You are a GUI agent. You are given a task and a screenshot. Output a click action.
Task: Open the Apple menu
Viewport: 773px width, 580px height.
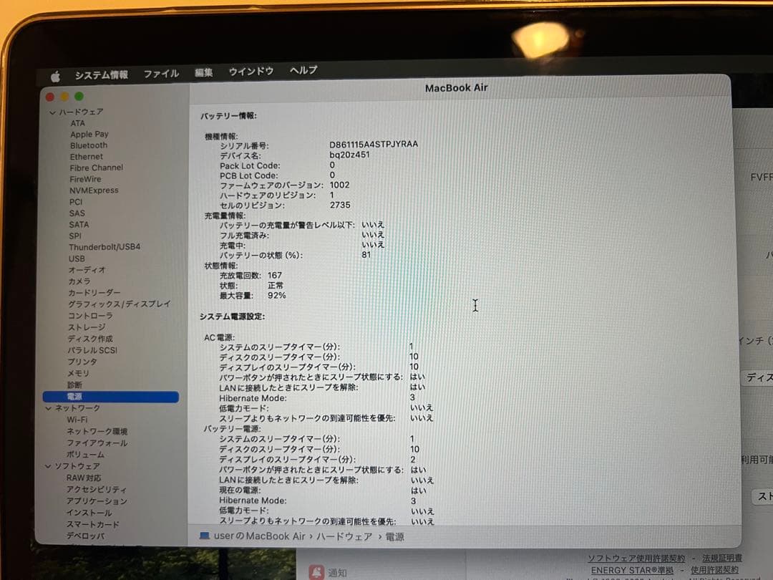click(x=54, y=72)
